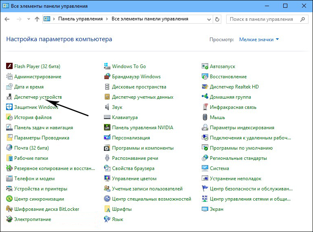Go up one level with up arrow
Viewport: 313px width, 232px height.
[37, 19]
